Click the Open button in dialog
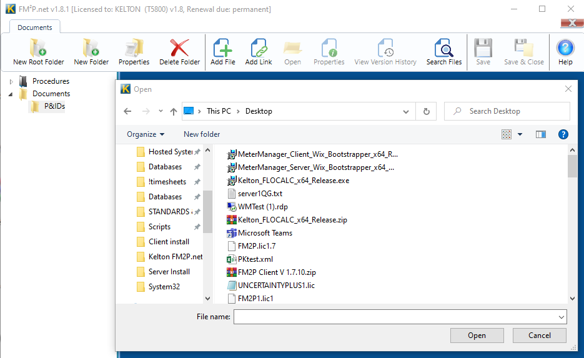Viewport: 584px width, 358px height. pos(477,336)
